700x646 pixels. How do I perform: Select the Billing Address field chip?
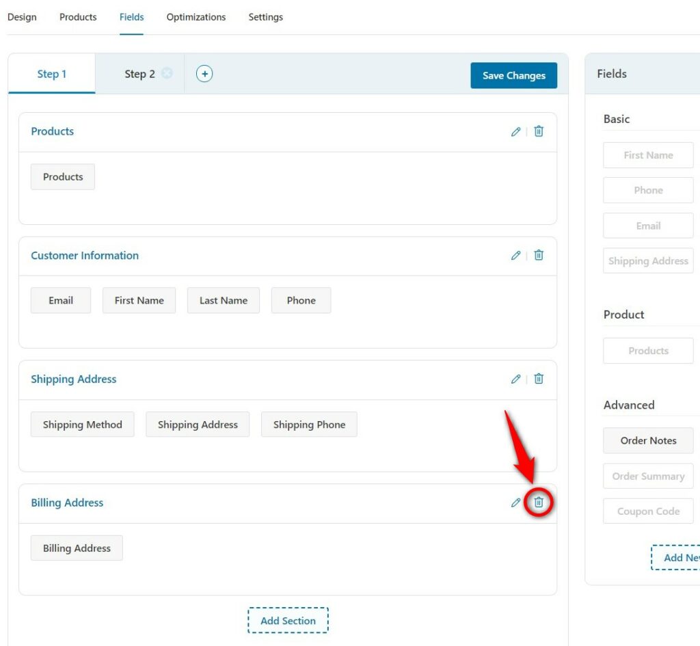pos(77,548)
